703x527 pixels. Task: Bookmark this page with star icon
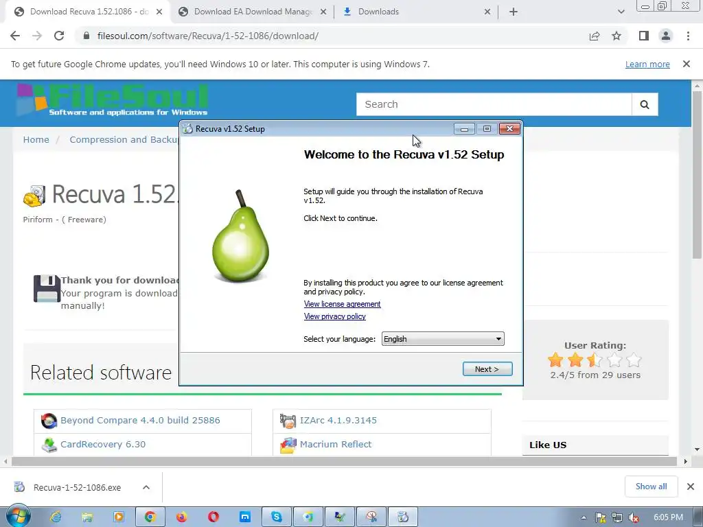(x=616, y=36)
